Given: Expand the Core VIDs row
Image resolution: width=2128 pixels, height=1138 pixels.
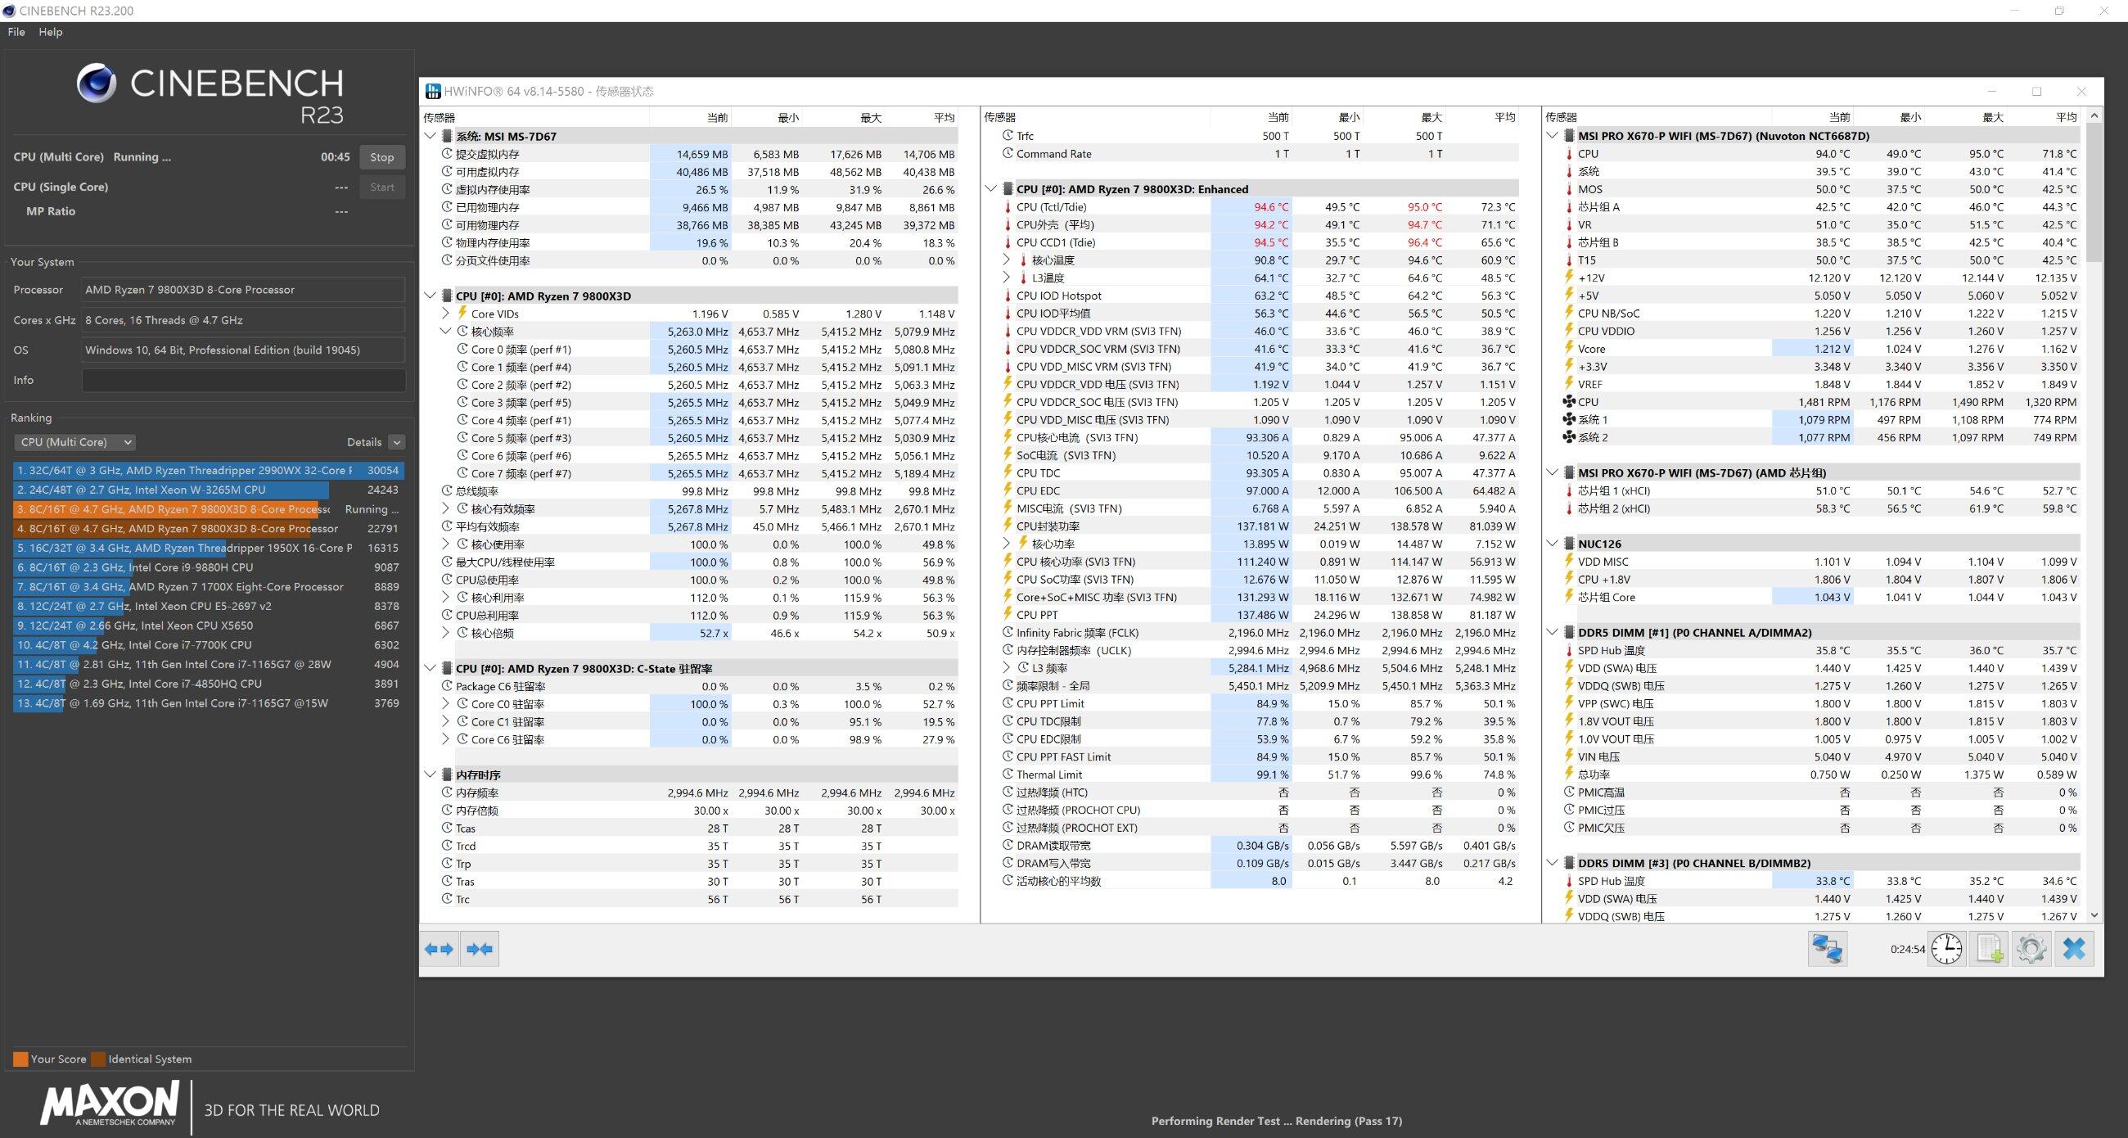Looking at the screenshot, I should (x=446, y=314).
